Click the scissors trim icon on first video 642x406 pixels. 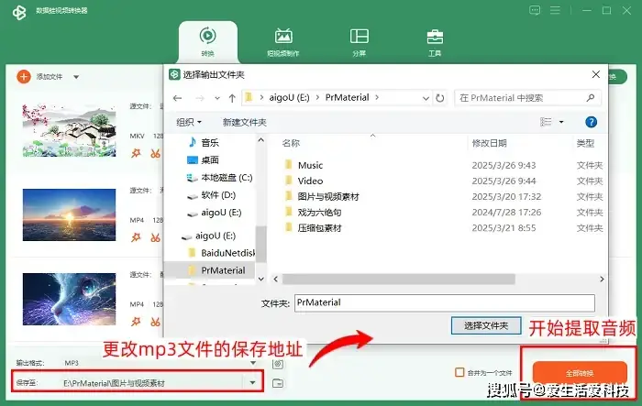[156, 154]
